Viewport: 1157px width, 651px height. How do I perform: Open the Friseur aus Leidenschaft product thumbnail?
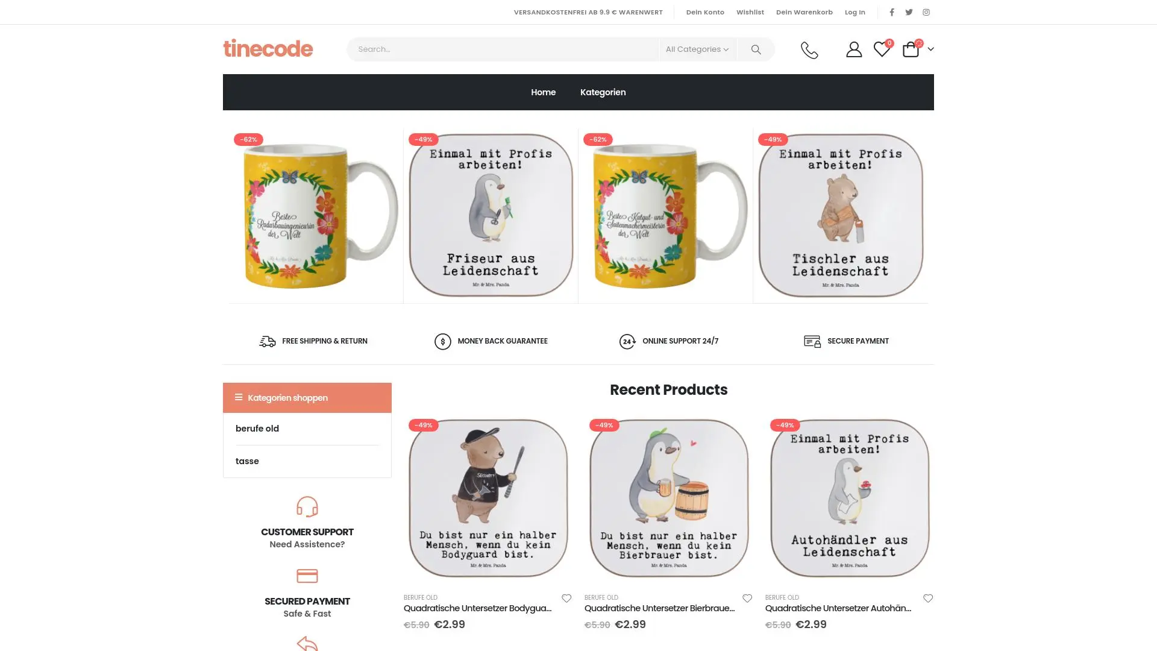[491, 215]
